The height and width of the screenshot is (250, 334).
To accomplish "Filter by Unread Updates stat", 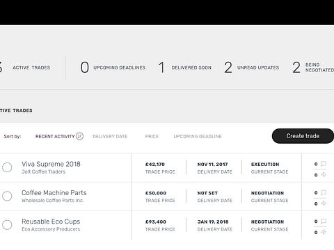I will (252, 67).
